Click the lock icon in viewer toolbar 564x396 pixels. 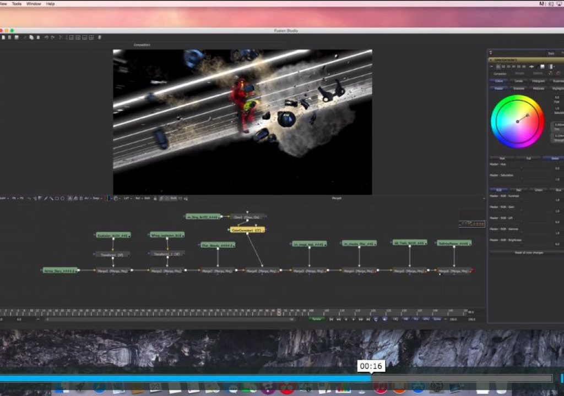pos(155,199)
